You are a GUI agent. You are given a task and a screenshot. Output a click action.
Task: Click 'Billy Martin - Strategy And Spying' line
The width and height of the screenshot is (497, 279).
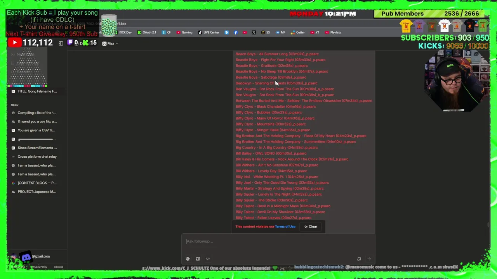(280, 188)
